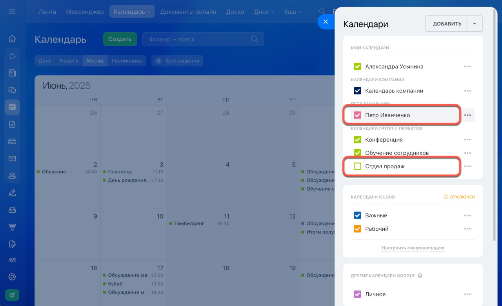Open options menu for Петр Иванченко calendar

(x=467, y=115)
